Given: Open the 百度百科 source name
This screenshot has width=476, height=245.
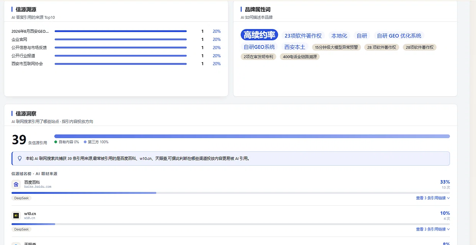Looking at the screenshot, I should click(x=32, y=182).
